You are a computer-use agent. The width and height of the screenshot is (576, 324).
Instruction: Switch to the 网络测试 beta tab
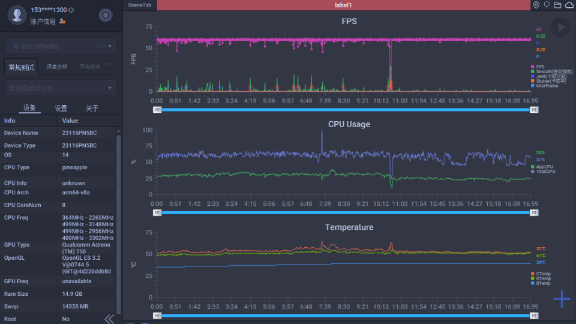coord(94,66)
